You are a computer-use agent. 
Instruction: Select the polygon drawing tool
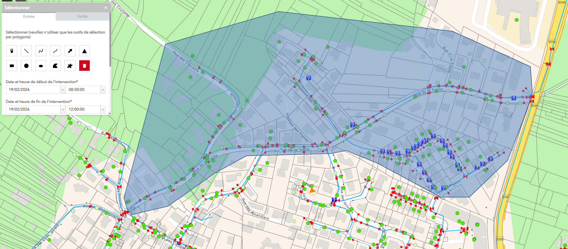click(55, 66)
